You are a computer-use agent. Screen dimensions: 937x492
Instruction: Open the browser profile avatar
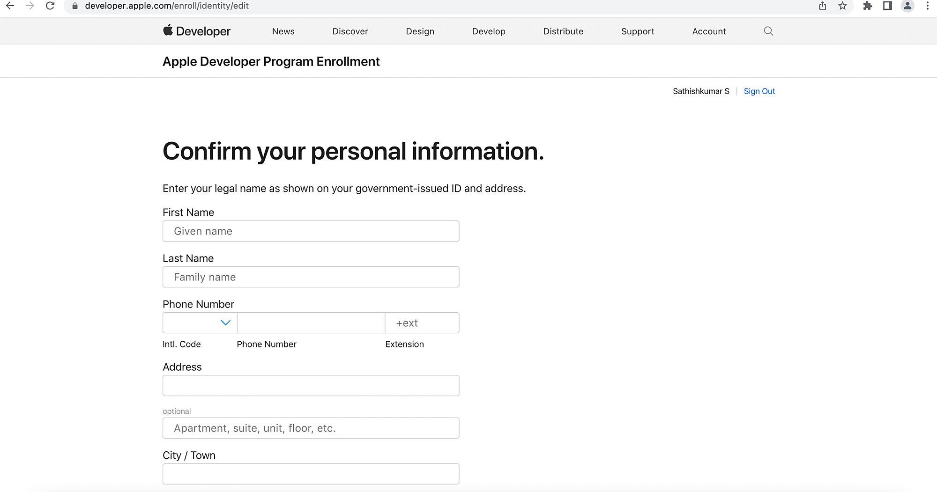click(x=907, y=6)
